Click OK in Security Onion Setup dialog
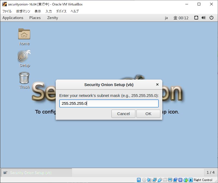 coord(148,114)
